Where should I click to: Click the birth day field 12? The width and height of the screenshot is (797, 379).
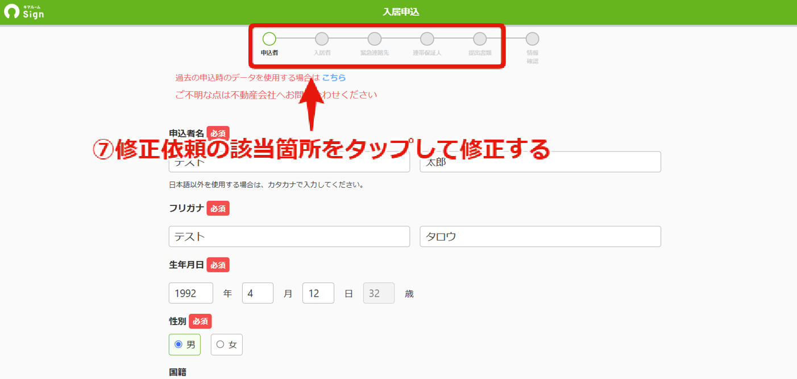point(318,293)
